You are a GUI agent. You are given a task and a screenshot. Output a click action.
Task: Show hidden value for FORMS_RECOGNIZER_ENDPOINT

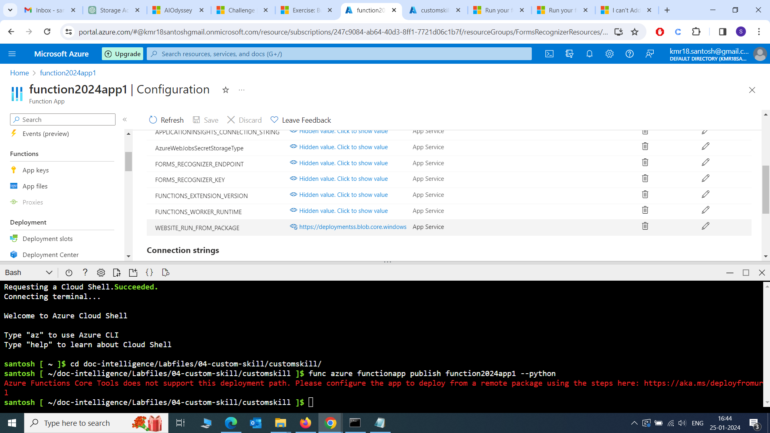[x=343, y=163]
